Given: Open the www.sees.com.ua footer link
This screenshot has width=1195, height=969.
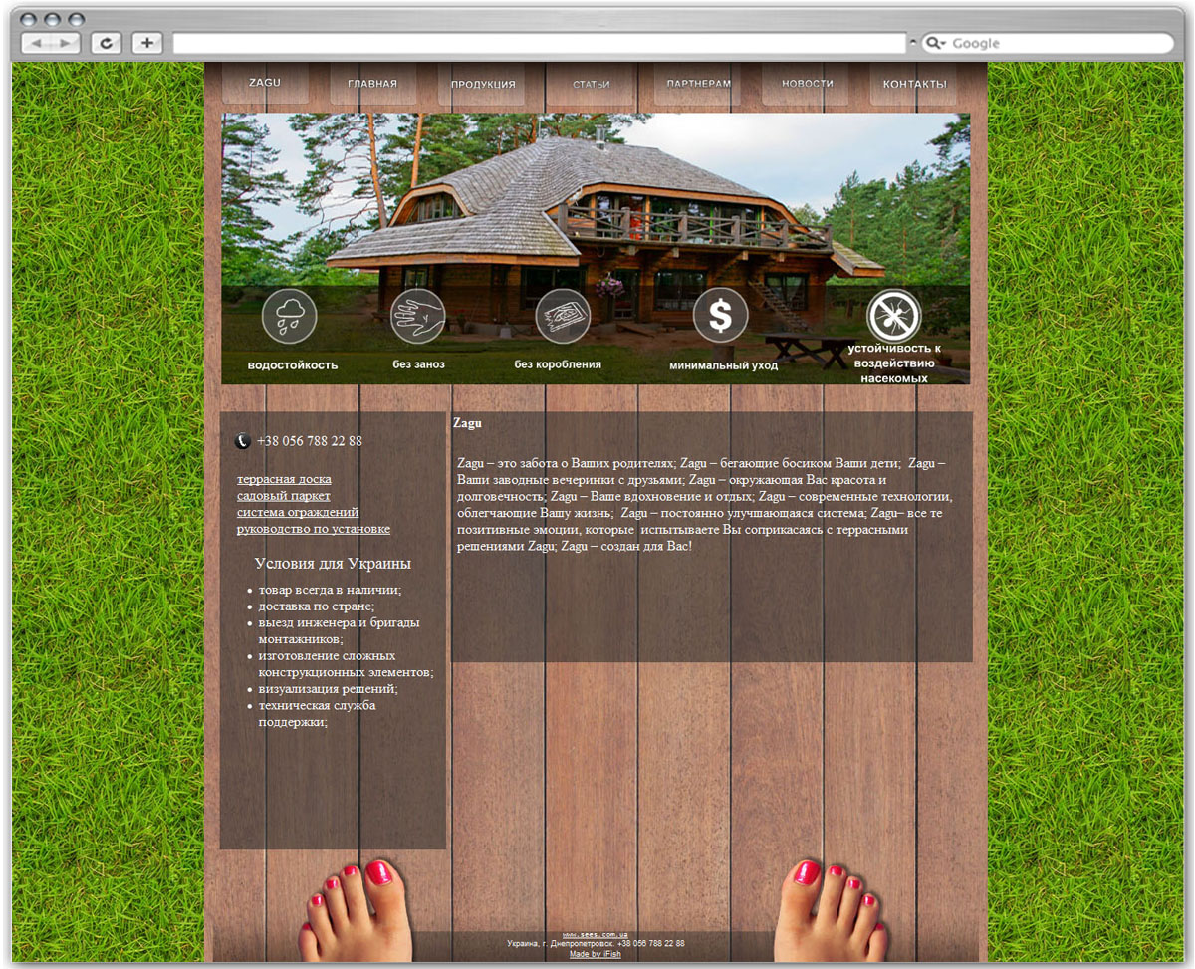Looking at the screenshot, I should (595, 935).
